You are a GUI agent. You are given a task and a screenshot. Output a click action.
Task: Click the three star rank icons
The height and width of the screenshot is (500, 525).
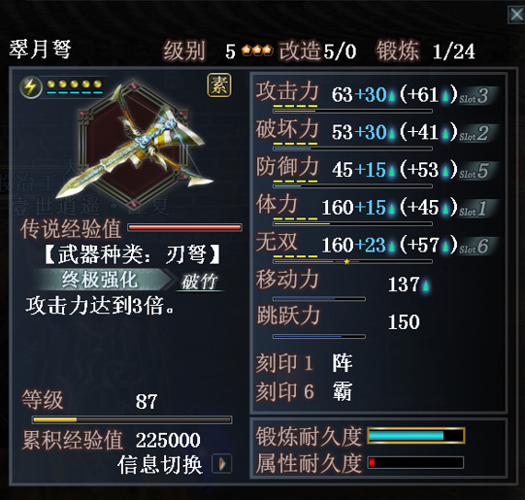tap(257, 50)
